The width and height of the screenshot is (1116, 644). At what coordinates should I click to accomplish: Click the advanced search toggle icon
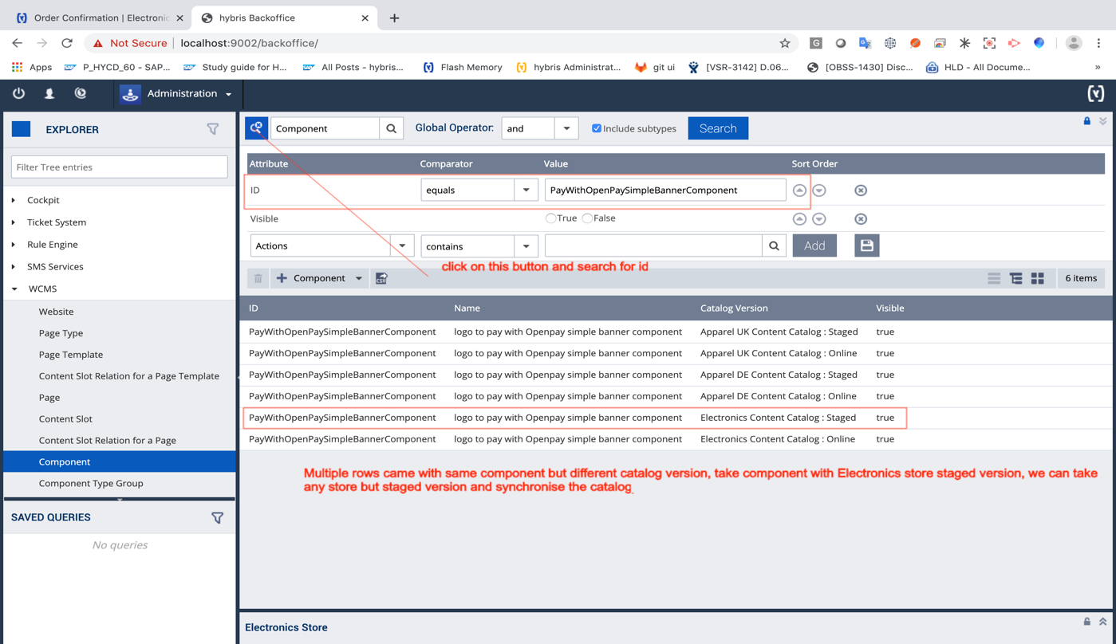pyautogui.click(x=257, y=128)
